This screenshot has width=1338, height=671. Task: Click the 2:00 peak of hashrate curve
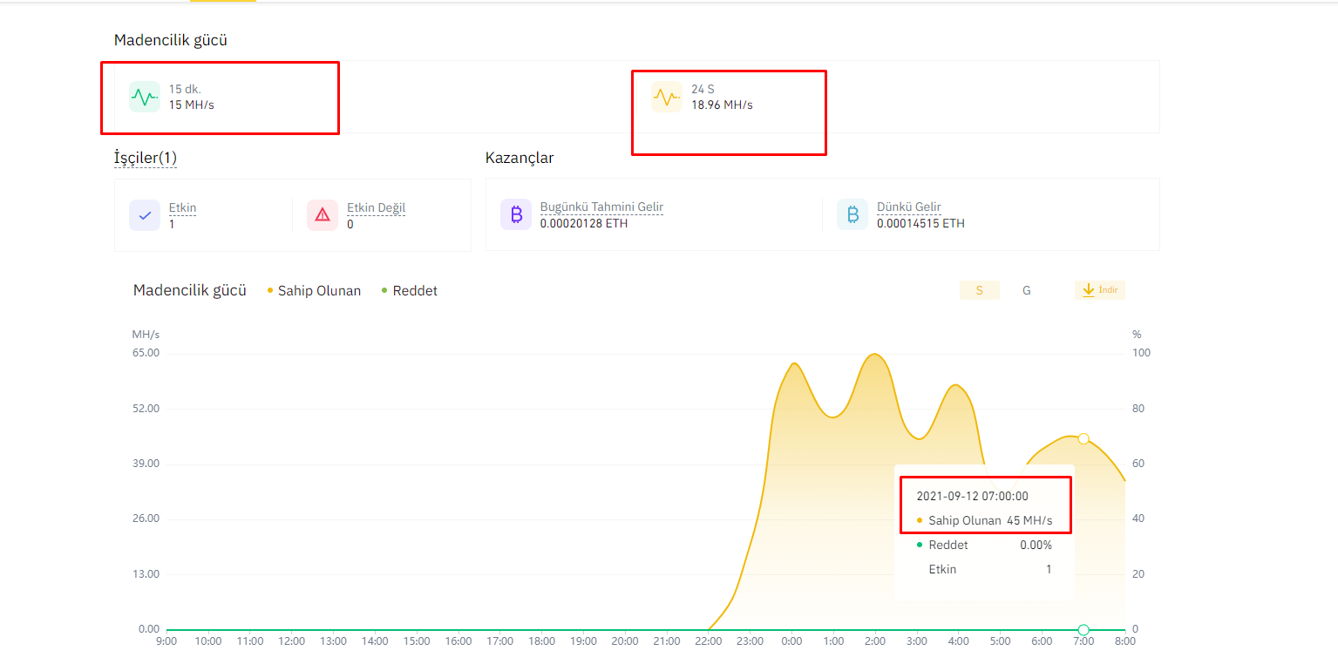[x=875, y=354]
